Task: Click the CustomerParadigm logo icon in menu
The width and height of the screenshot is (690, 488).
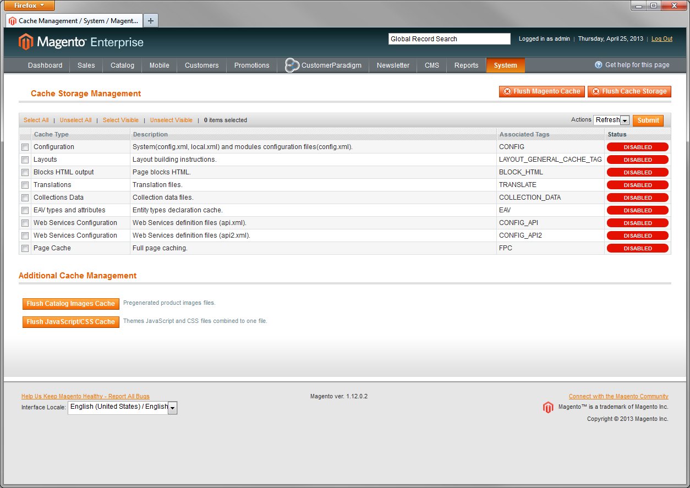Action: [x=292, y=65]
